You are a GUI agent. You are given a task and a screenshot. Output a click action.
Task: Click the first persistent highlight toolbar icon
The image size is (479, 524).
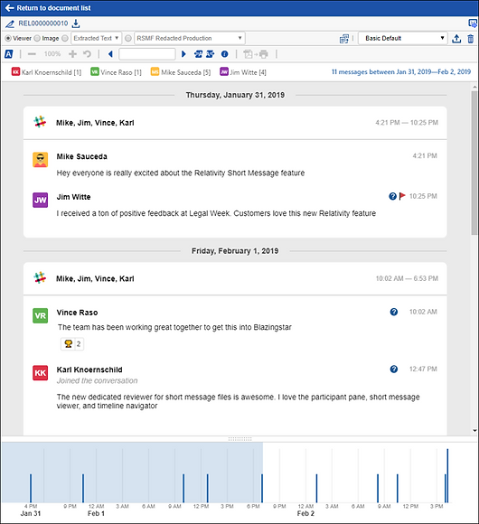pos(198,54)
